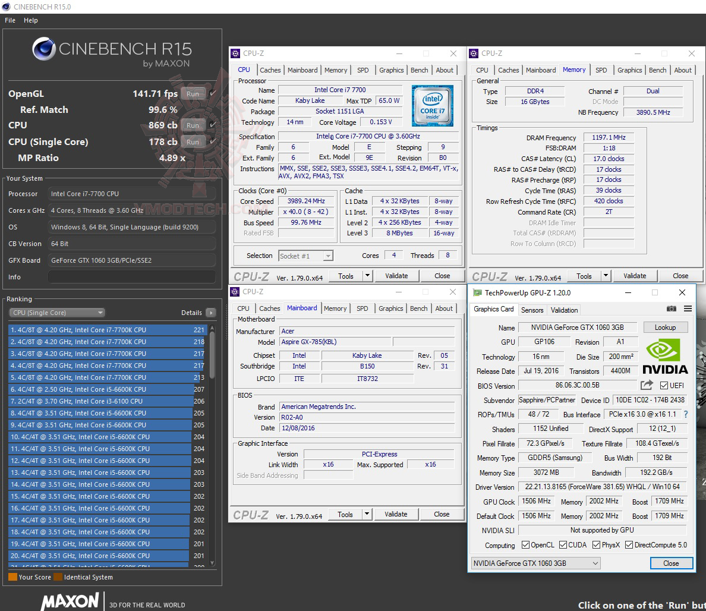
Task: Click the GFX Board field GeForce GTX 1060
Action: (131, 260)
